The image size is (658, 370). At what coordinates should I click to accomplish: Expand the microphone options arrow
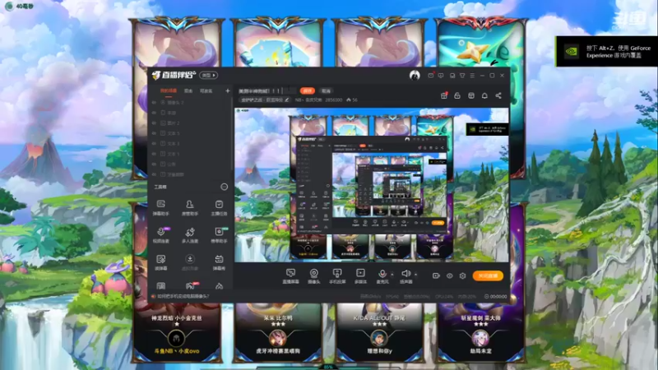point(392,275)
